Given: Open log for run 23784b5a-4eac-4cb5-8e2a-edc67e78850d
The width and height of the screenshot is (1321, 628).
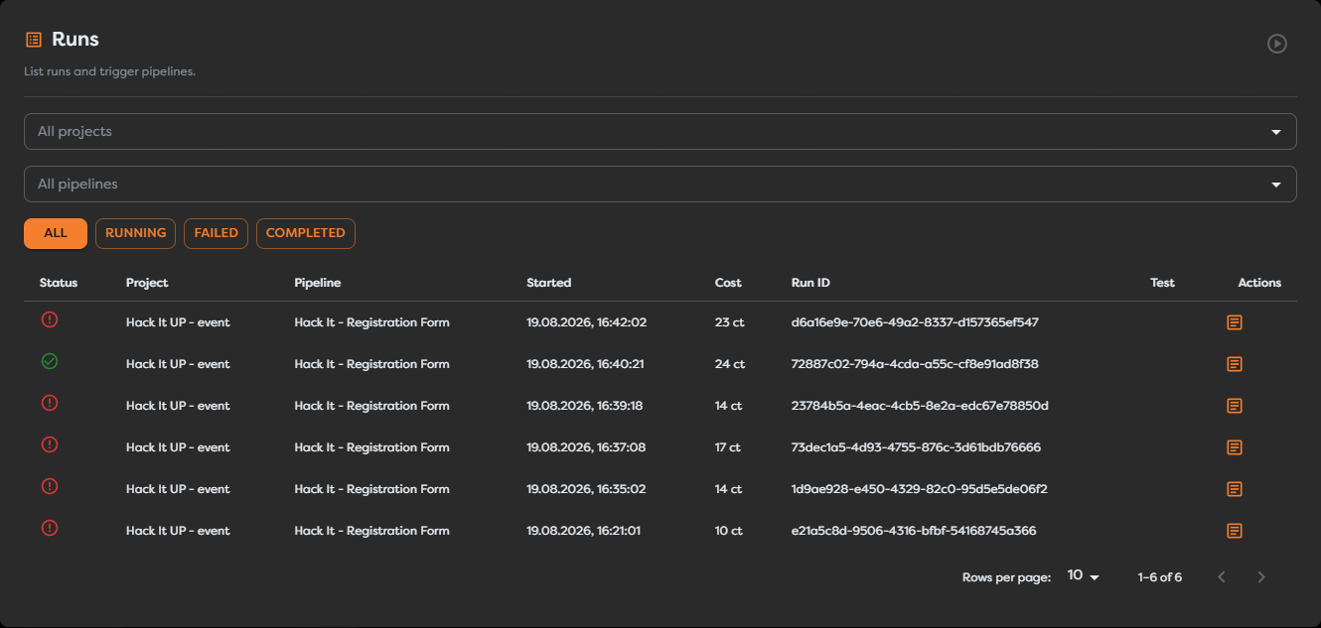Looking at the screenshot, I should point(1235,406).
